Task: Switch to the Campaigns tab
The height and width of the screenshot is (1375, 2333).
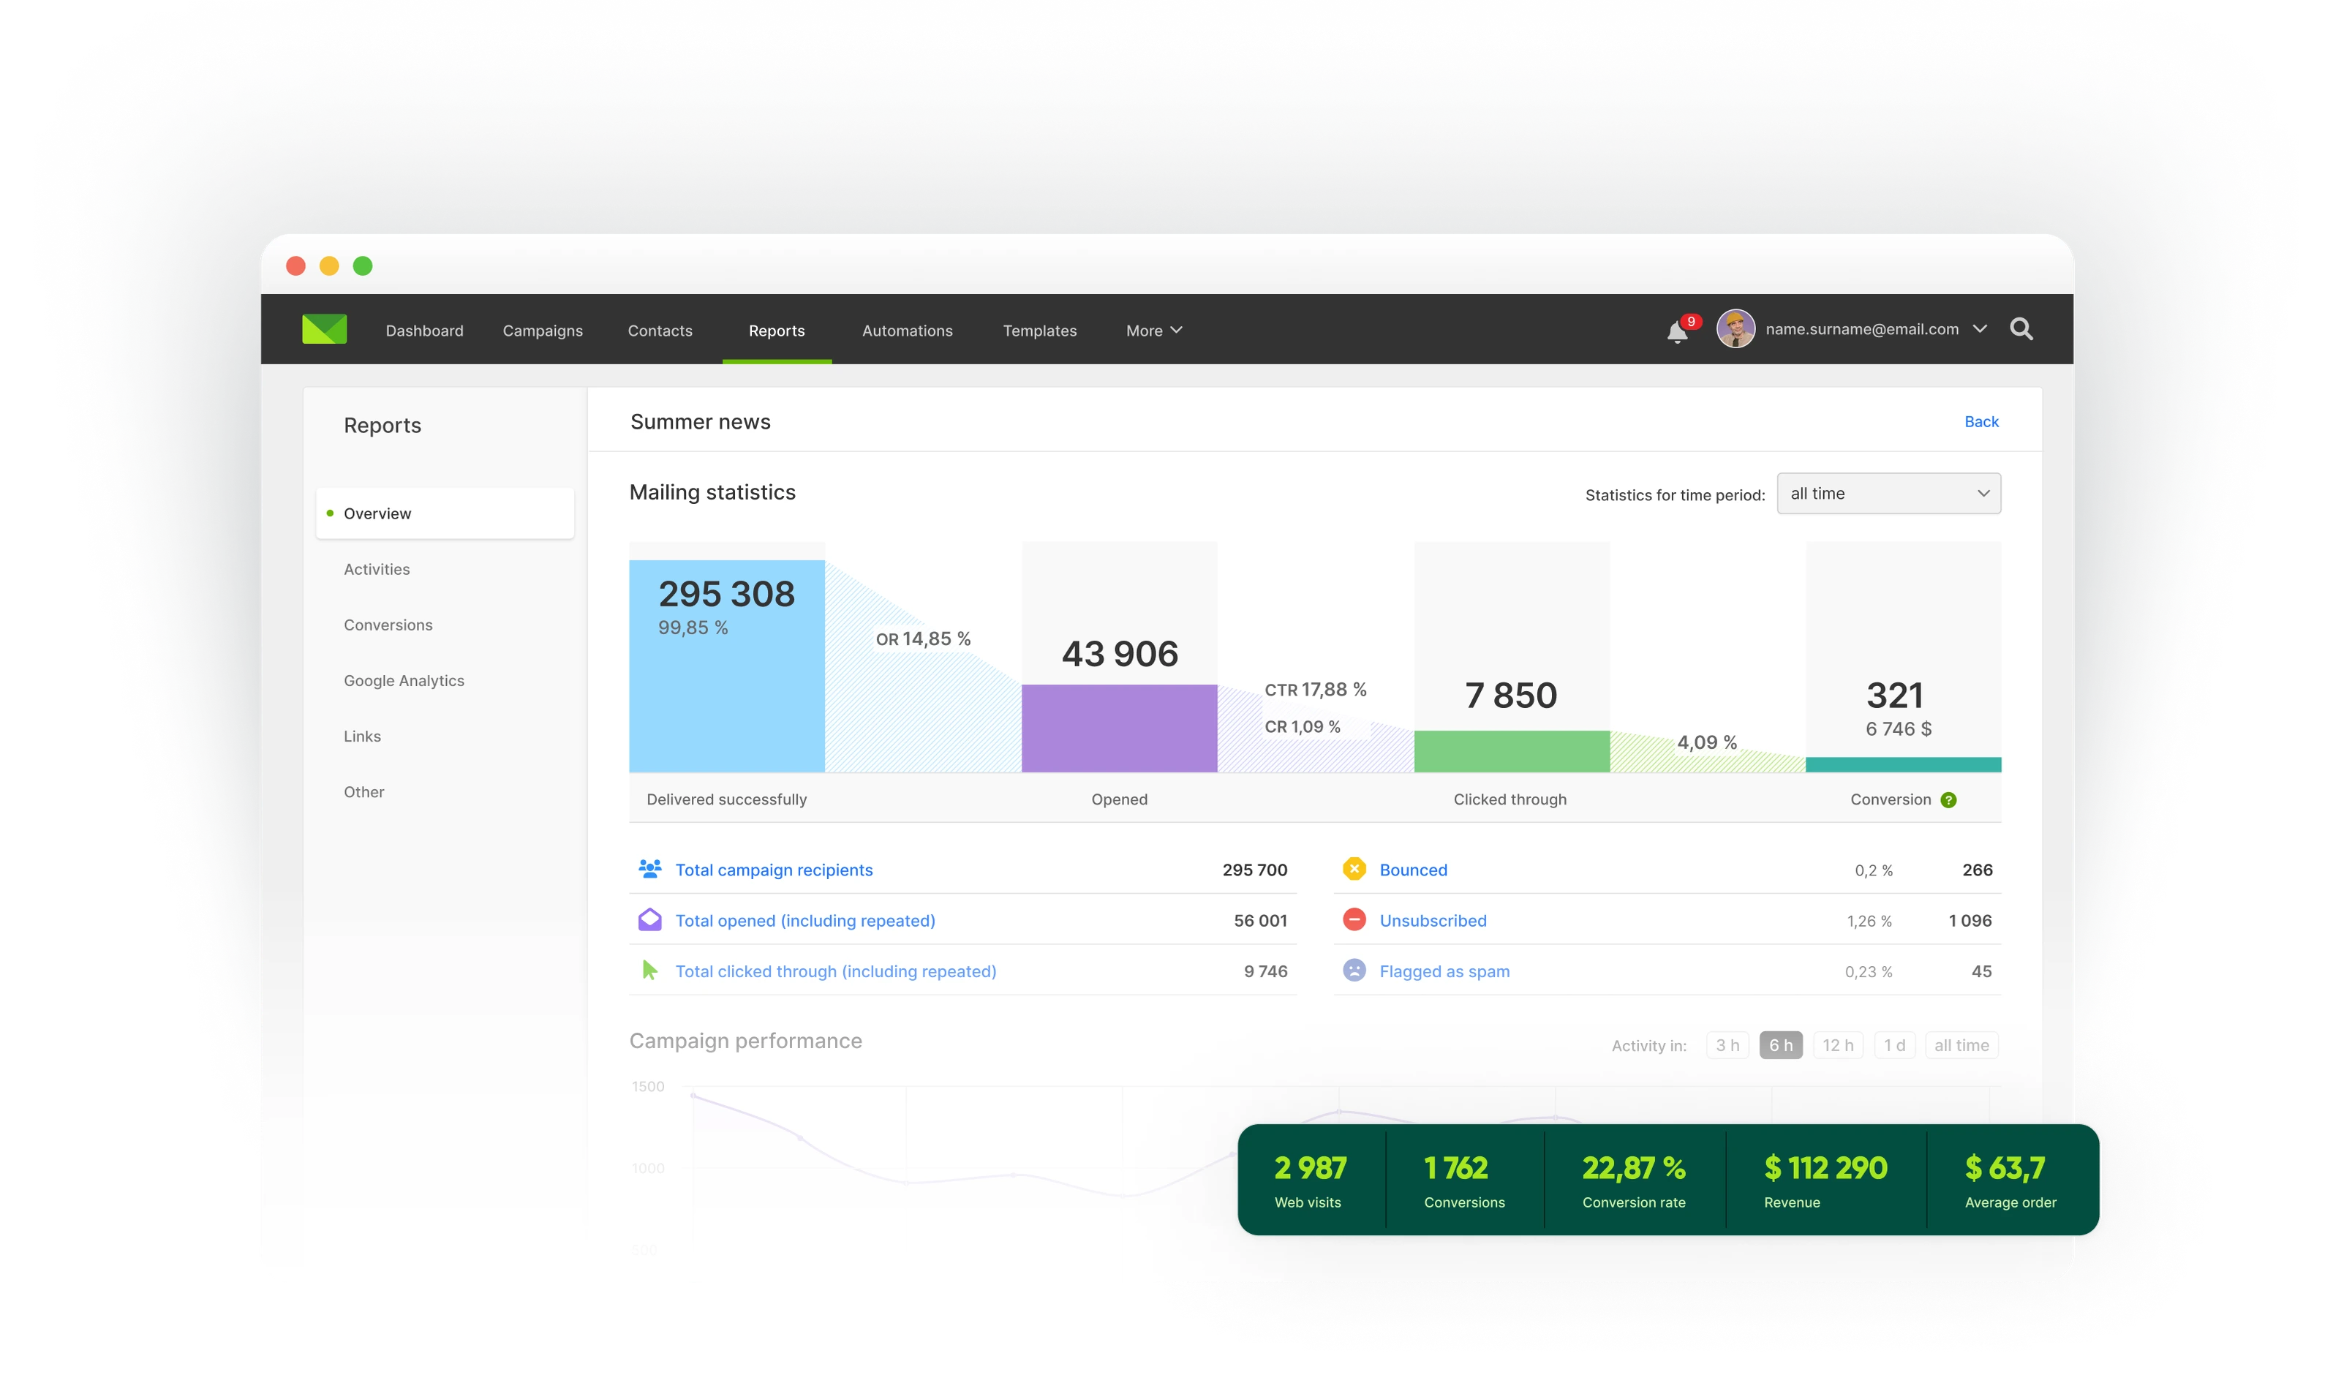Action: point(542,331)
